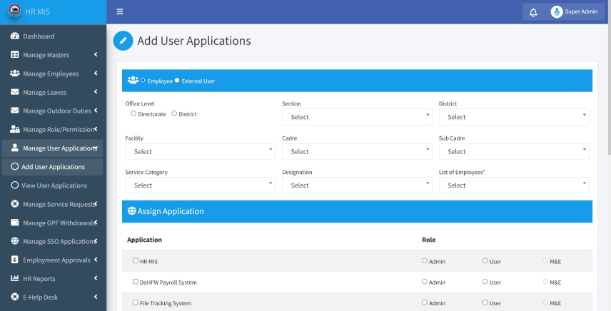Click the hamburger menu icon
This screenshot has height=311, width=611.
tap(120, 11)
